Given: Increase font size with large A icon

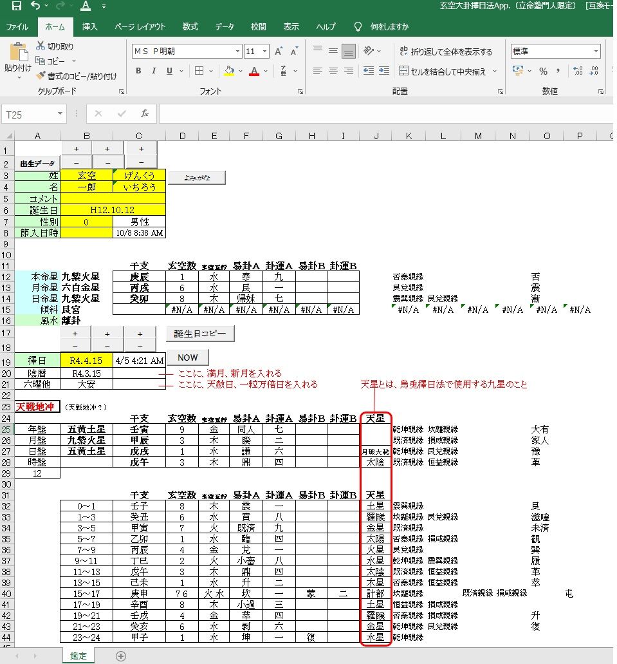Looking at the screenshot, I should (279, 52).
